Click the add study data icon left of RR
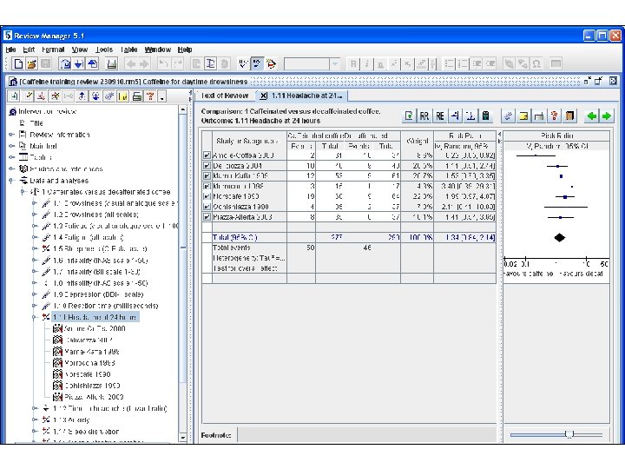Image resolution: width=625 pixels, height=469 pixels. tap(409, 116)
